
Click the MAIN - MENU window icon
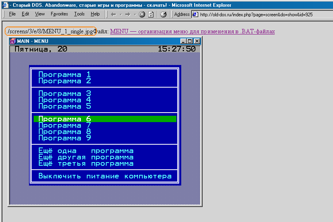pos(13,41)
